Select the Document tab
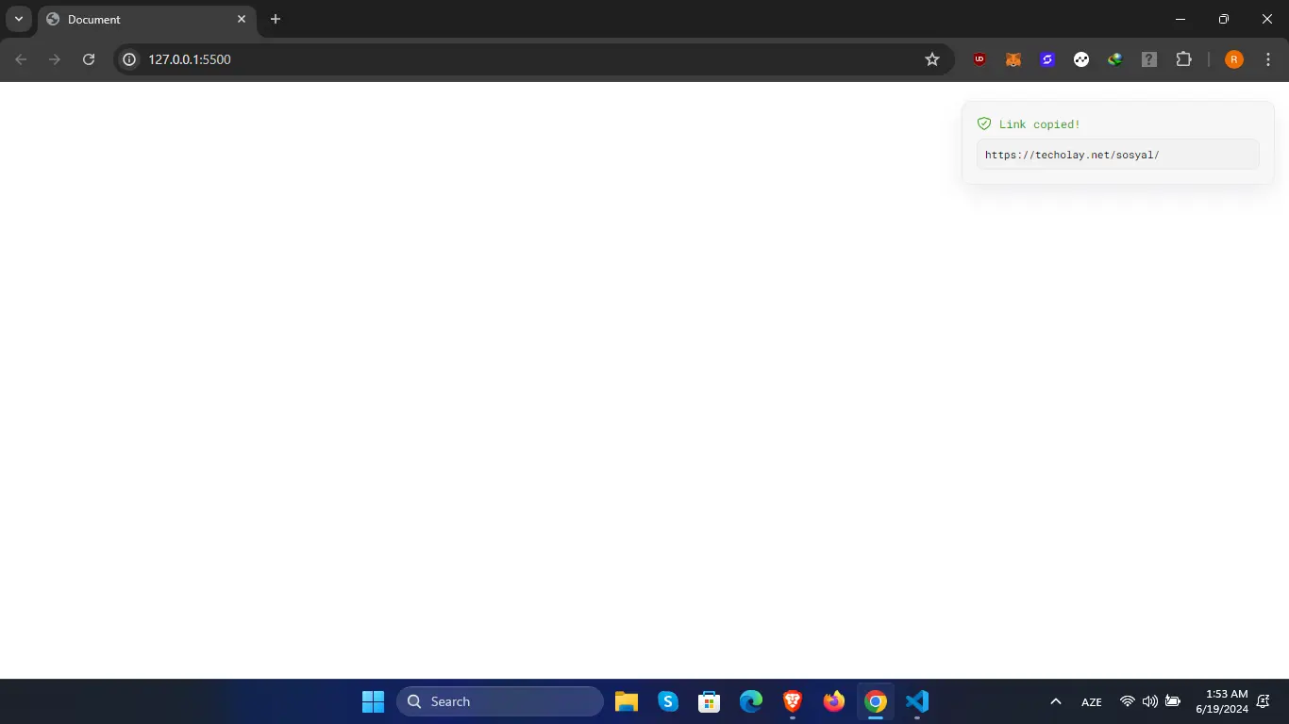1289x724 pixels. pyautogui.click(x=146, y=19)
